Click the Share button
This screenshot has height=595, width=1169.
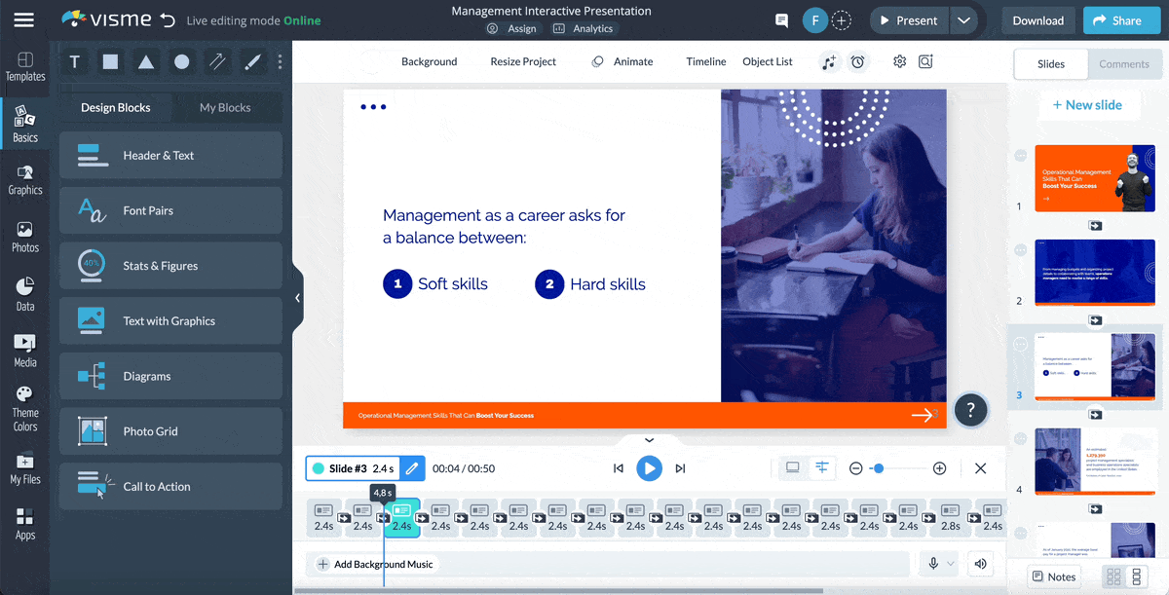coord(1121,19)
